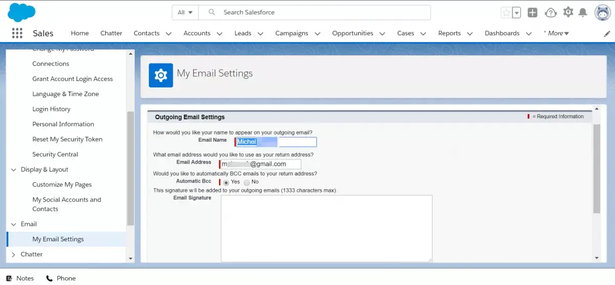The width and height of the screenshot is (615, 285).
Task: Open the All search scope dropdown
Action: pos(185,12)
